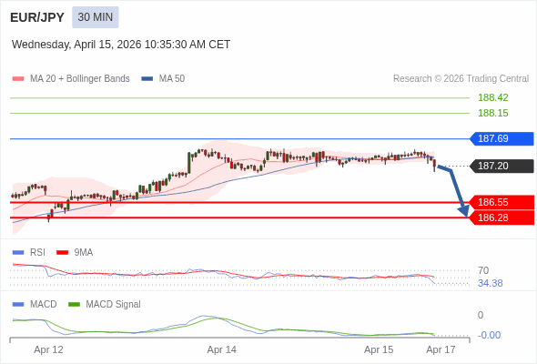Click the Apr 15 date axis label

(x=379, y=349)
